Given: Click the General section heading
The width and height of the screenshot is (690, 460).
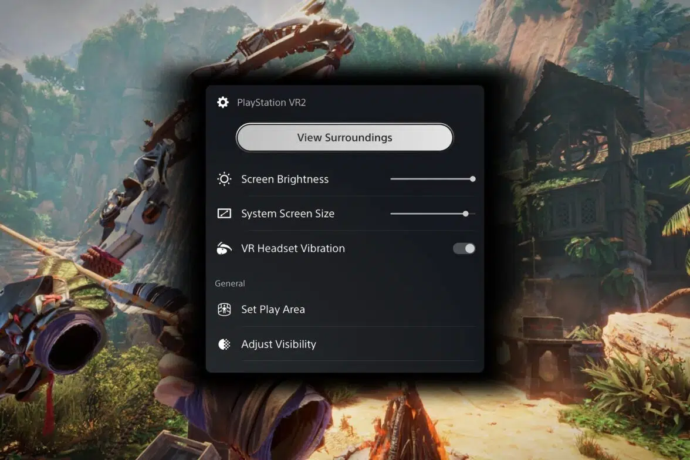Looking at the screenshot, I should (230, 283).
